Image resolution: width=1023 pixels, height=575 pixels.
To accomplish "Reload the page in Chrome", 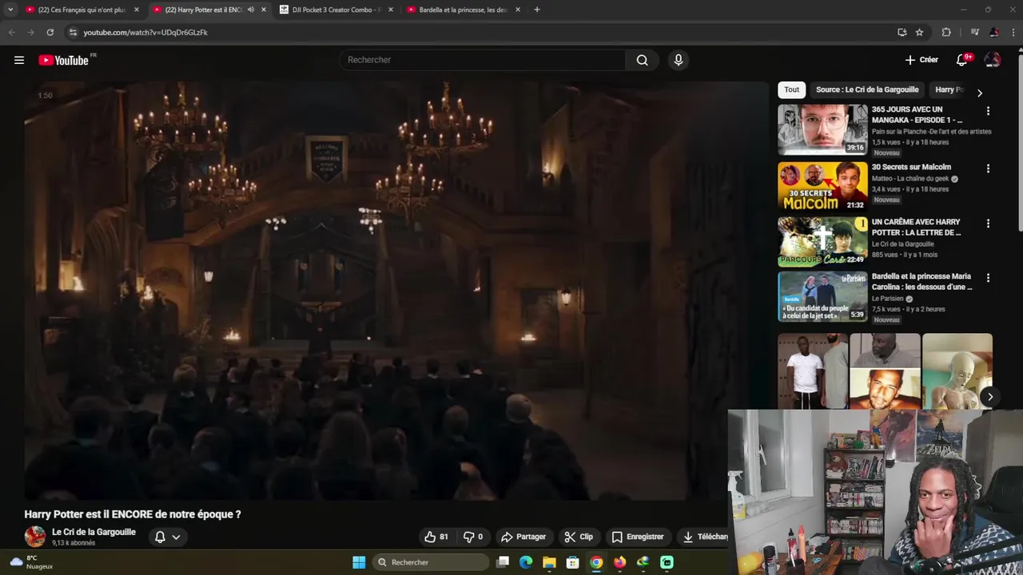I will pos(50,32).
